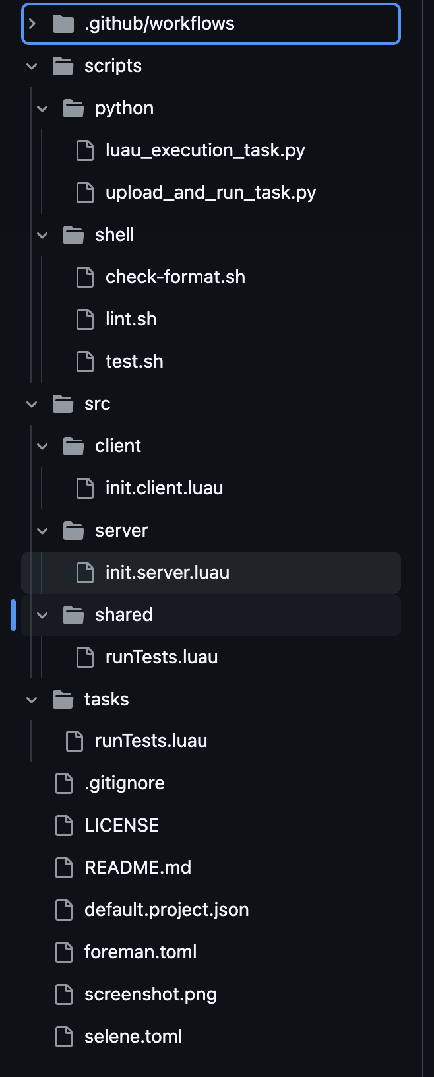Open upload_and_run_task.py file
This screenshot has height=1077, width=434.
click(x=210, y=193)
